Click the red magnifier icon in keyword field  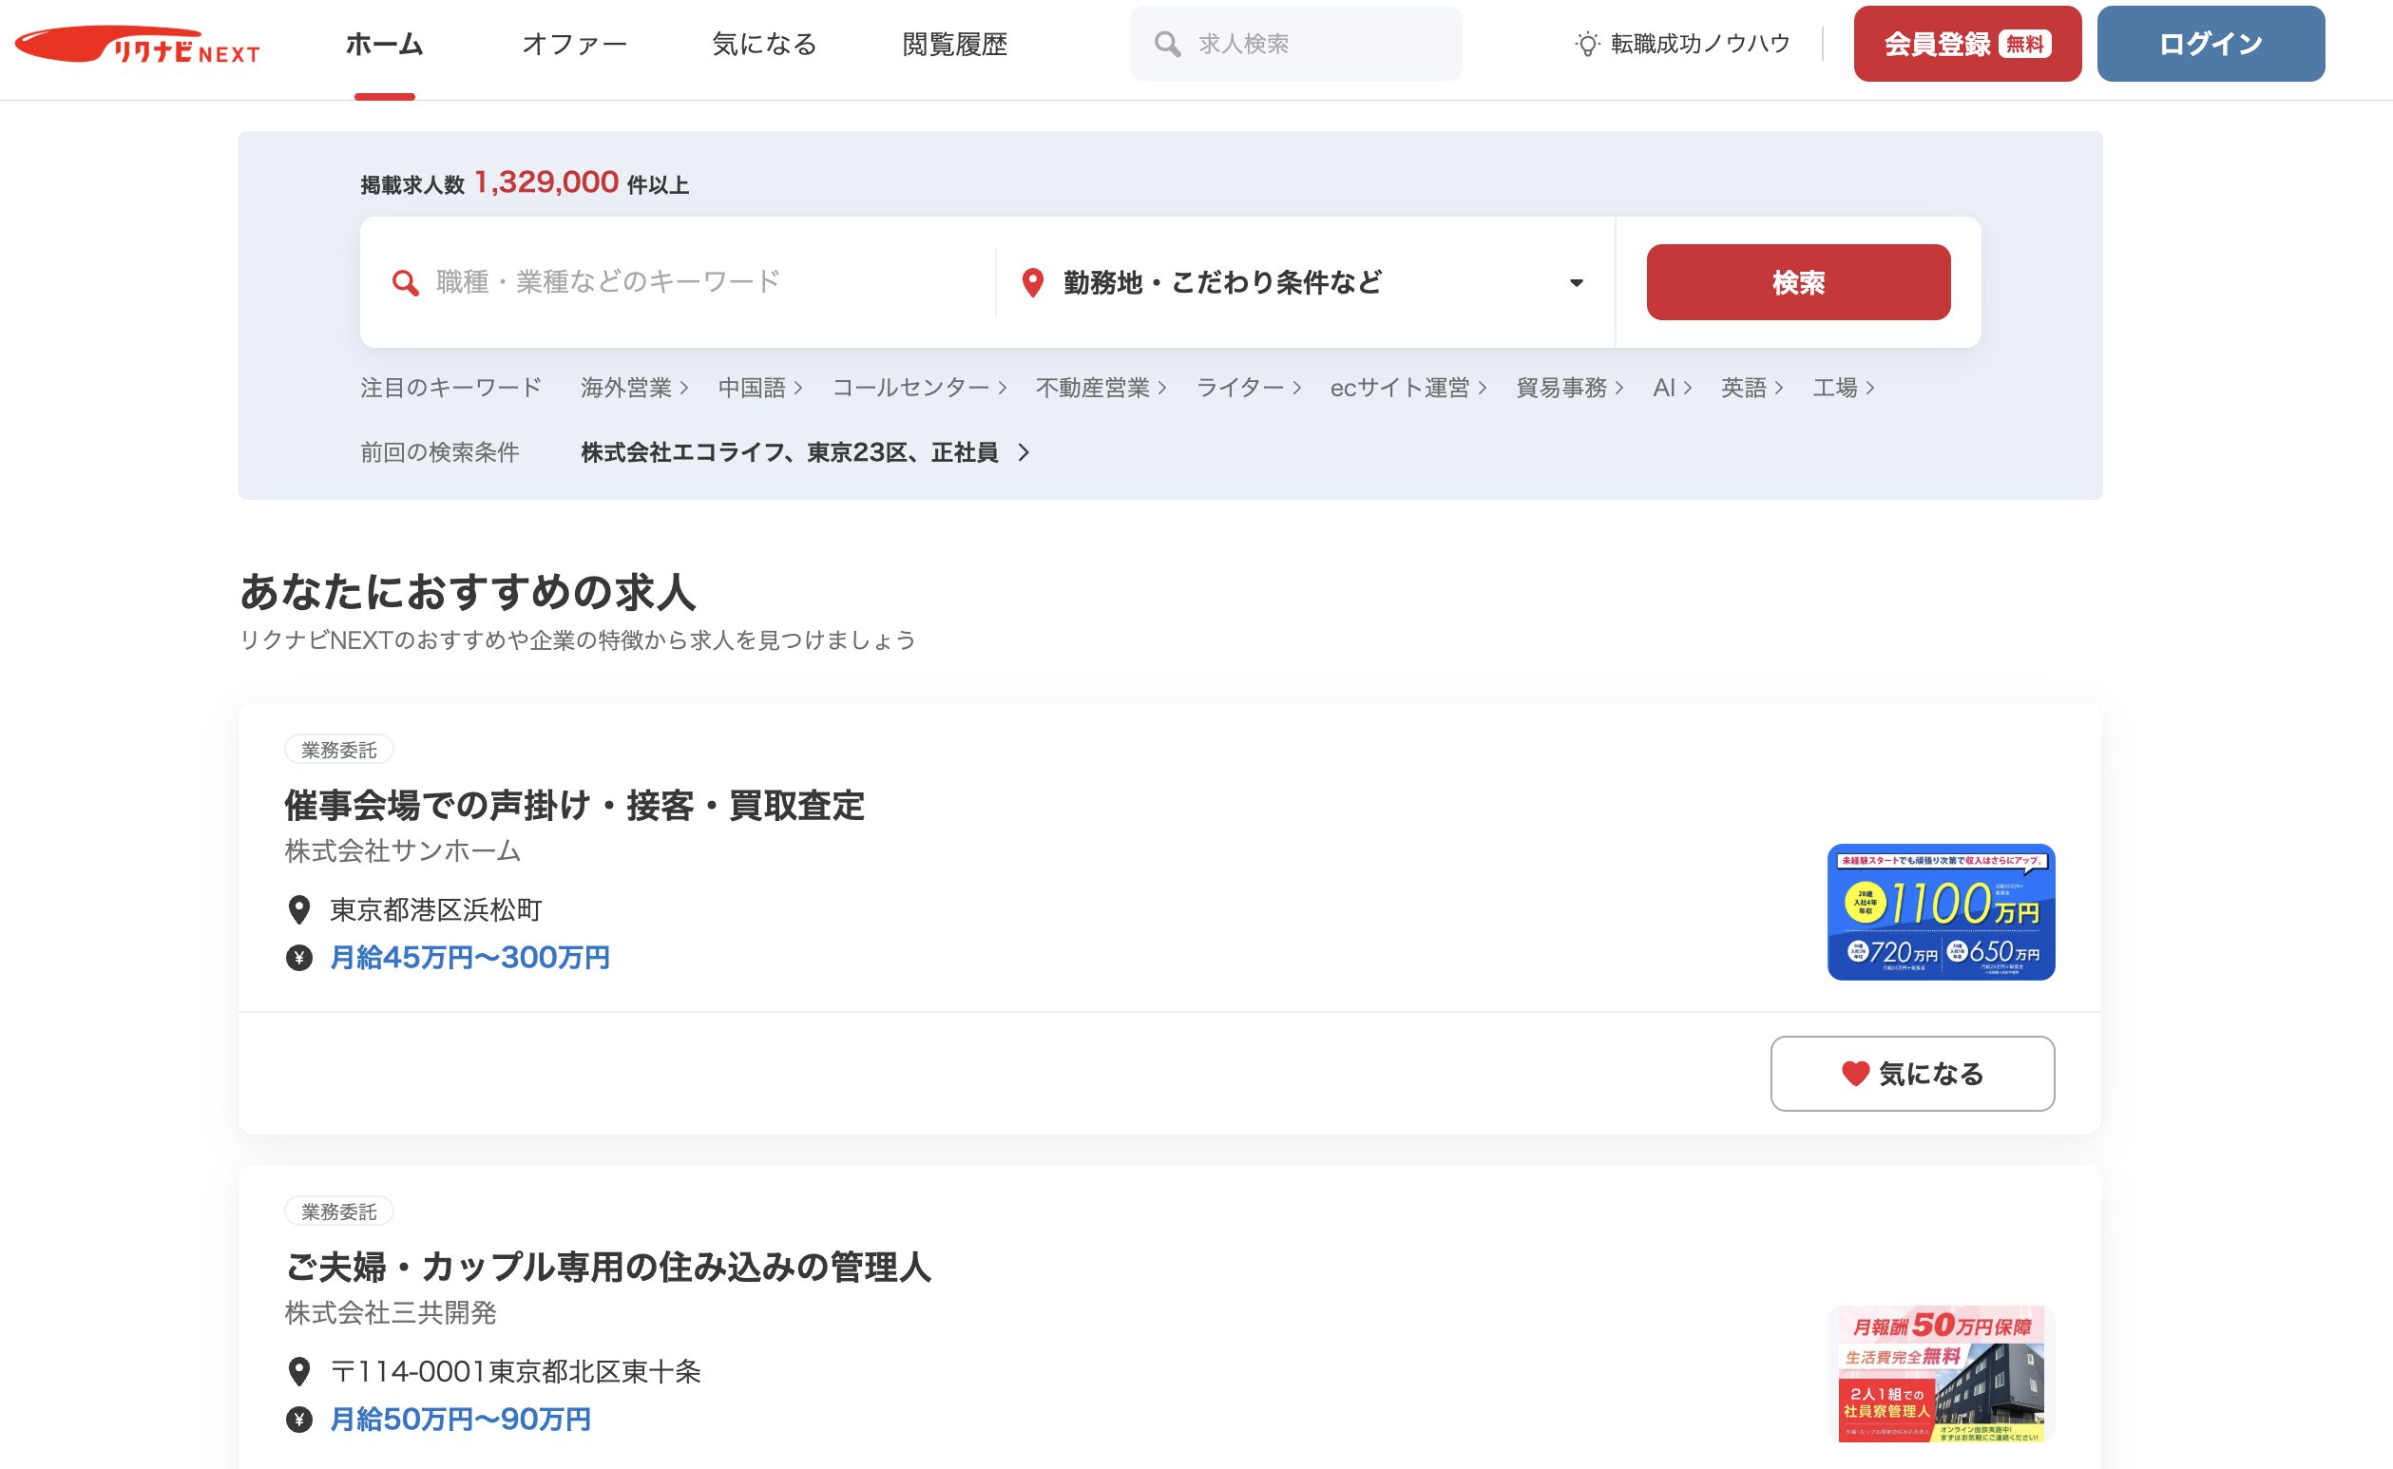pos(405,283)
